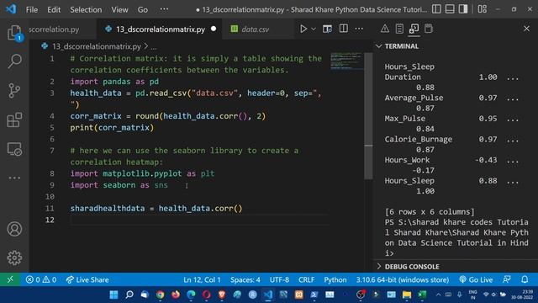538x303 pixels.
Task: Show hidden system tray icons chevron
Action: tap(438, 295)
